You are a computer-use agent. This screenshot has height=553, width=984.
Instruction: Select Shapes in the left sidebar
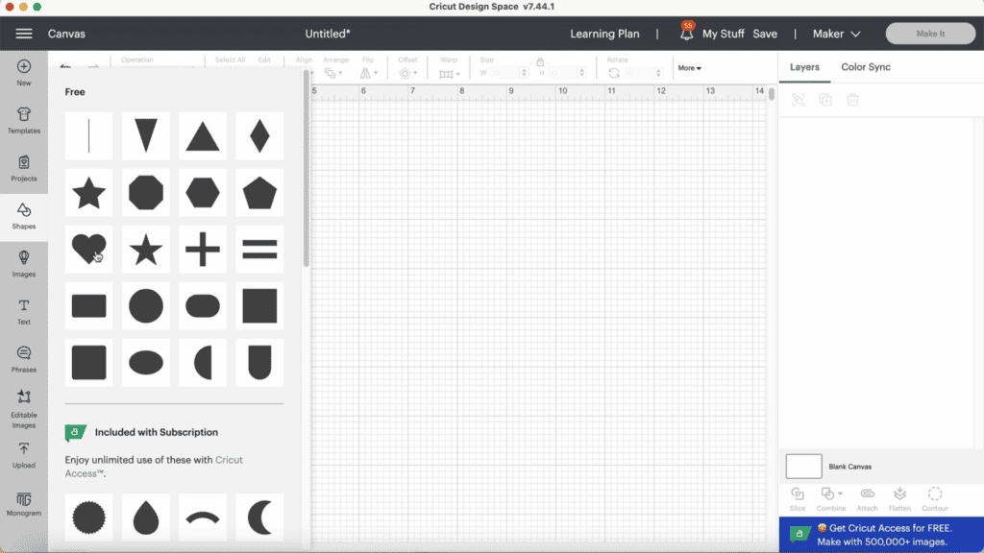click(24, 216)
